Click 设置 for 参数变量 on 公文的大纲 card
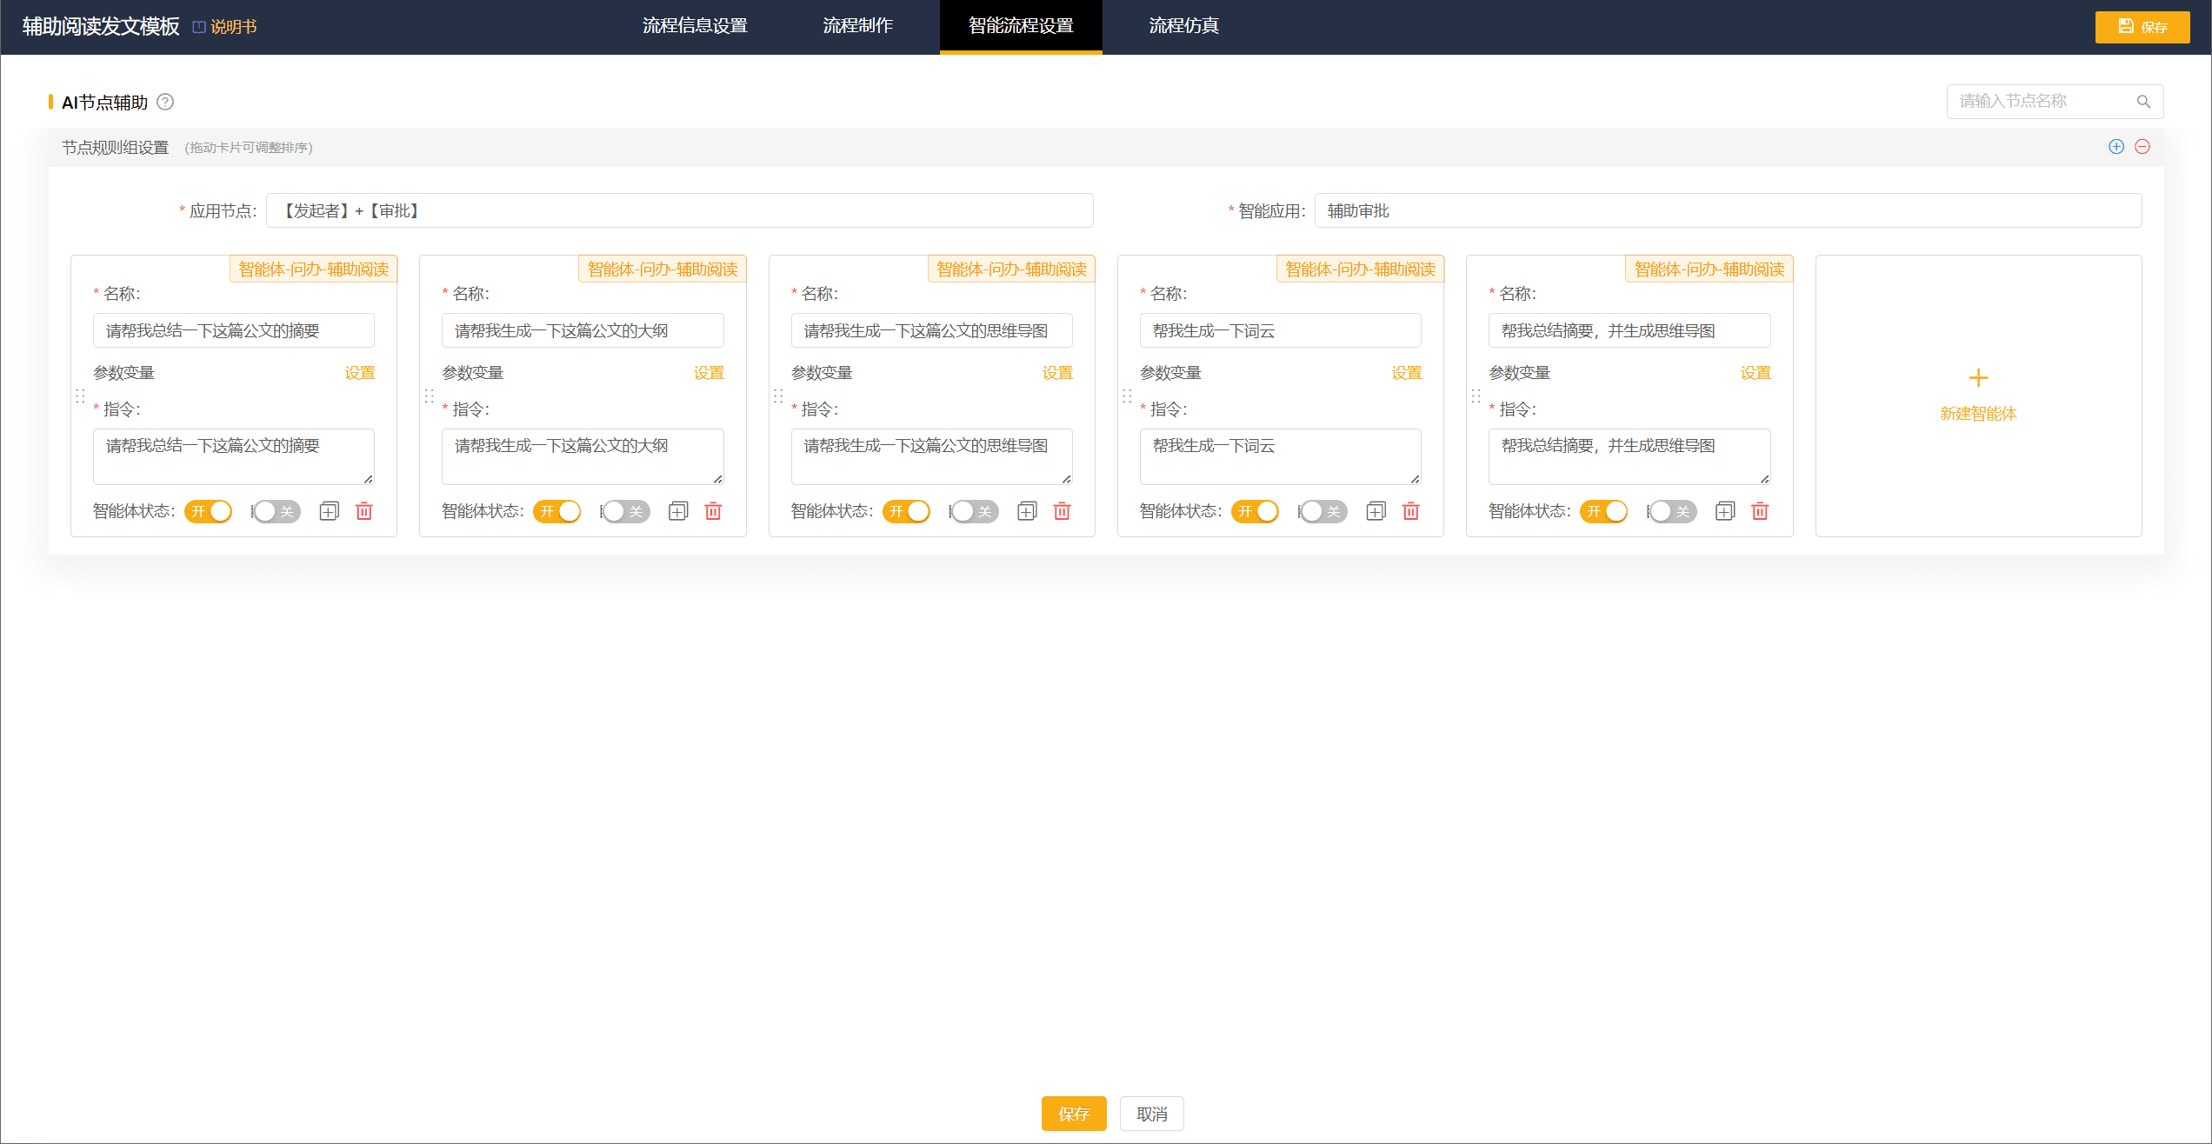Viewport: 2212px width, 1144px height. tap(709, 373)
